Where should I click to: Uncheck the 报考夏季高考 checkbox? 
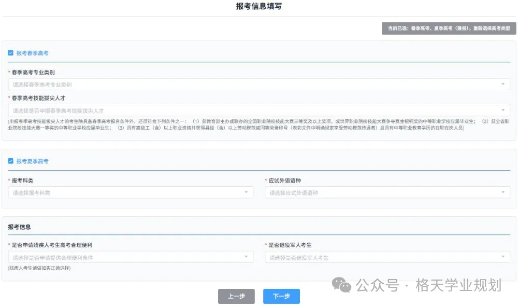coord(10,161)
